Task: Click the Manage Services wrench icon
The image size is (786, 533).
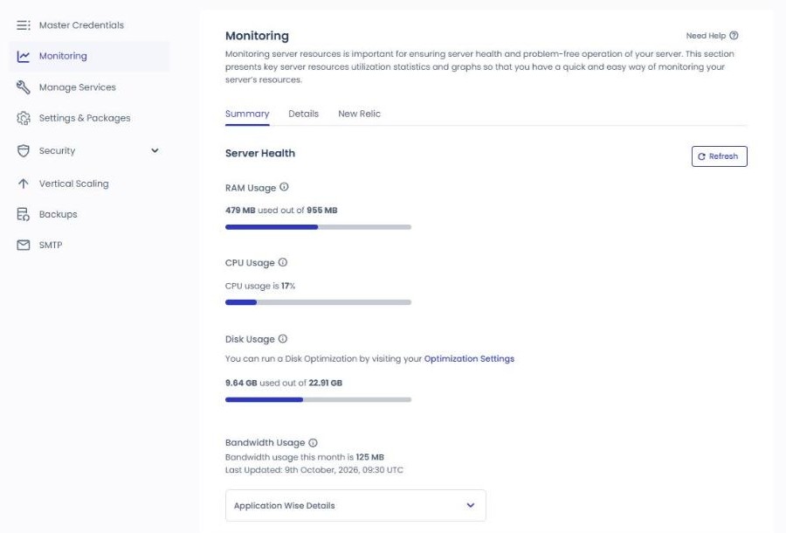Action: coord(23,87)
